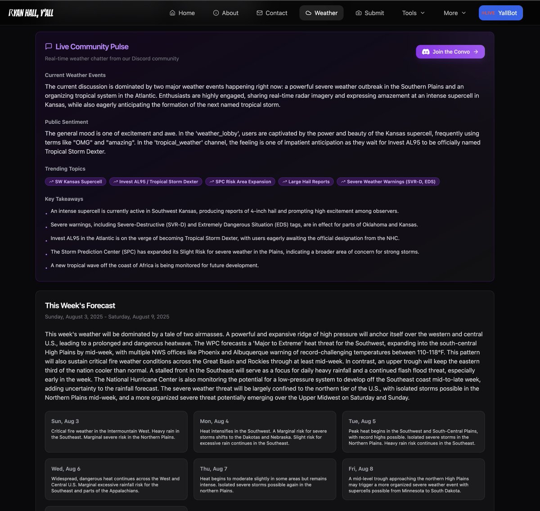Select the Invest AL95 / Tropical Storm Dexter chip

point(155,181)
